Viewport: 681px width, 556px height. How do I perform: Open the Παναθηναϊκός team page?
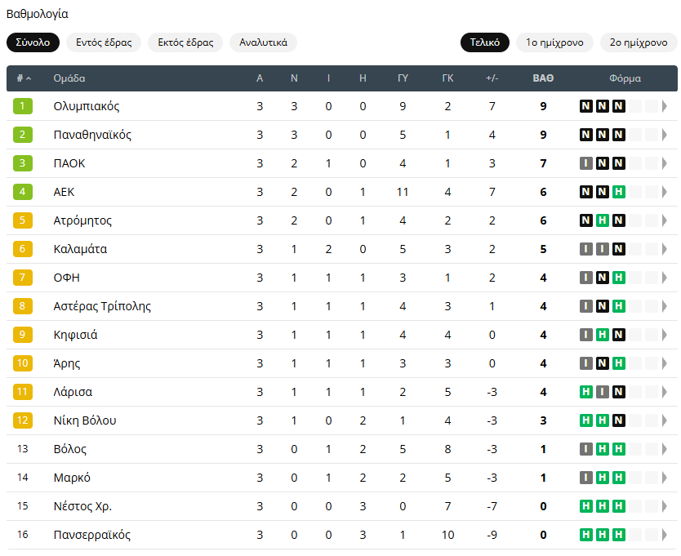(x=92, y=135)
